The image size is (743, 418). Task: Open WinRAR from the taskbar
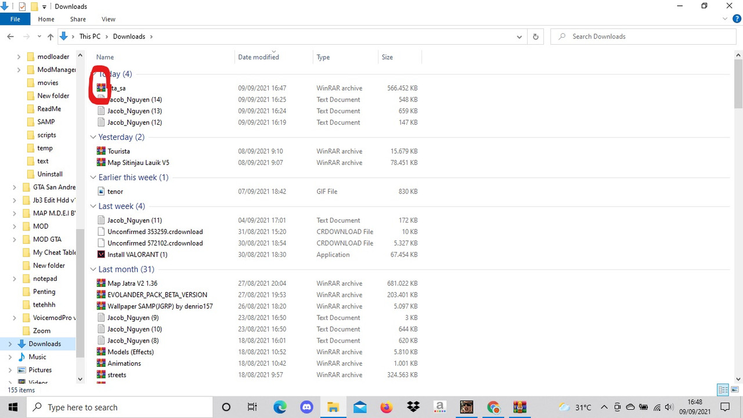tap(520, 407)
